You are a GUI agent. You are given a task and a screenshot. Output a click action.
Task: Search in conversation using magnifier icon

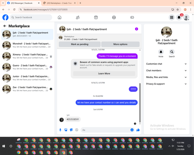(x=172, y=52)
